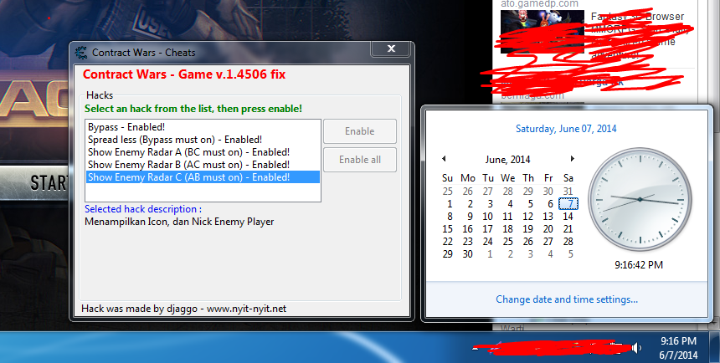
Task: Click the Hack was made by djaggo footer text
Action: point(183,309)
